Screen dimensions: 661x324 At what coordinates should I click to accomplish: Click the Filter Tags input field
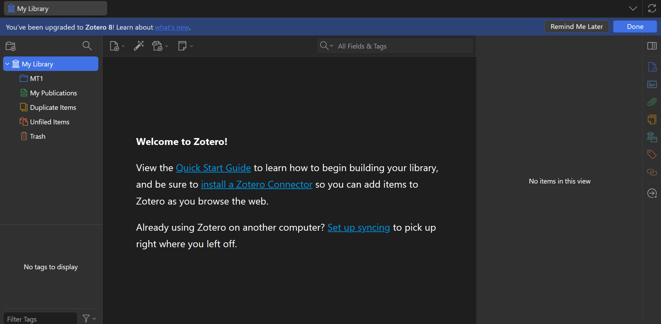click(40, 319)
